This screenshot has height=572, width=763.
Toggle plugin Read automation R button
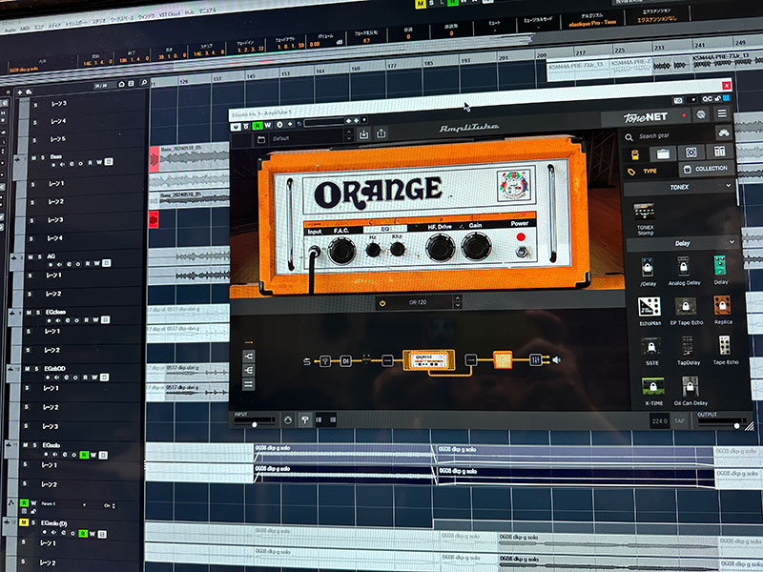pyautogui.click(x=258, y=126)
